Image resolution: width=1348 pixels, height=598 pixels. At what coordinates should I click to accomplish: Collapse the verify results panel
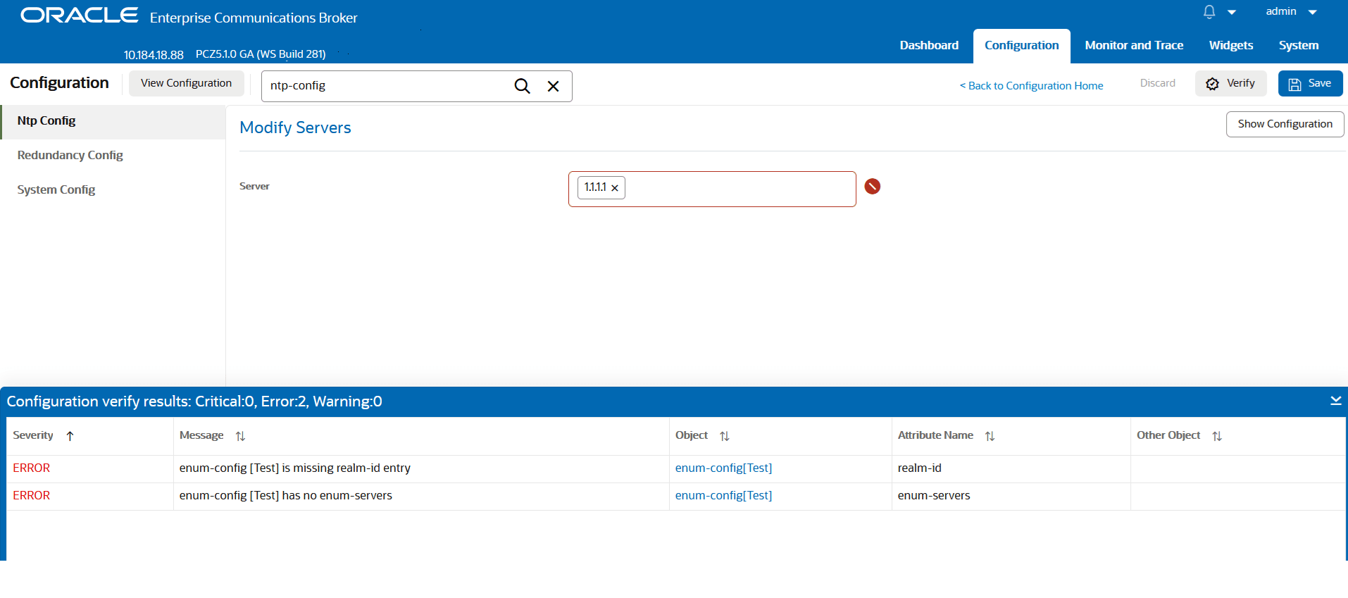[x=1336, y=401]
